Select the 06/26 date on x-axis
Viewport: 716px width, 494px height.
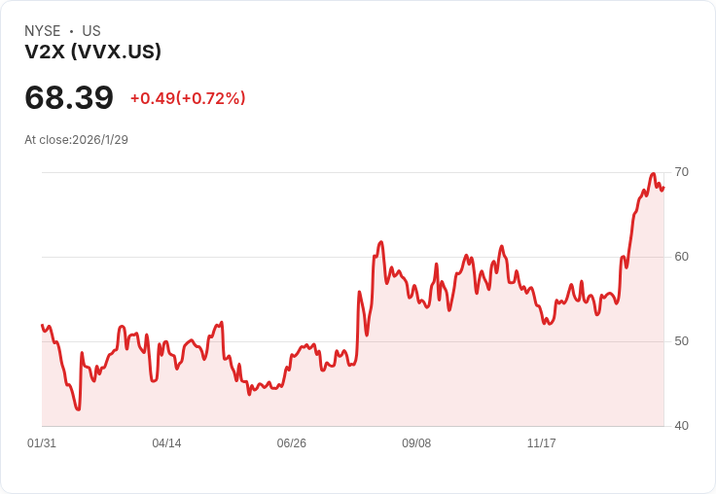291,443
